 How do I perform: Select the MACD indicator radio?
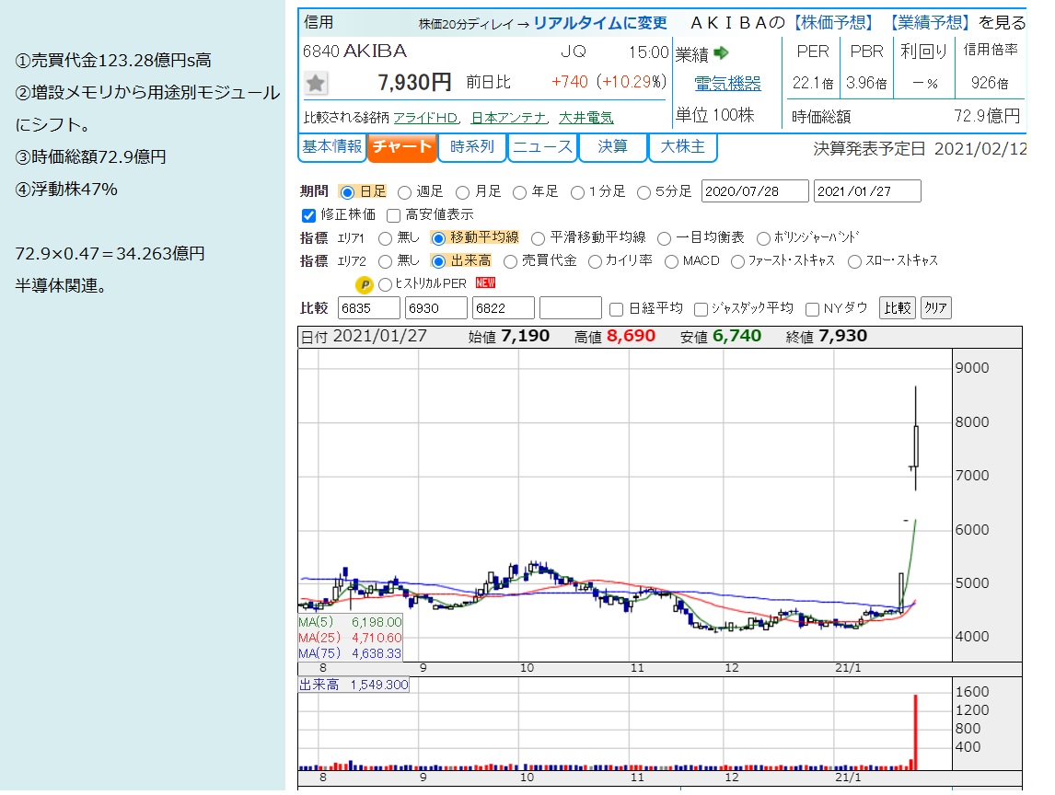coord(671,261)
